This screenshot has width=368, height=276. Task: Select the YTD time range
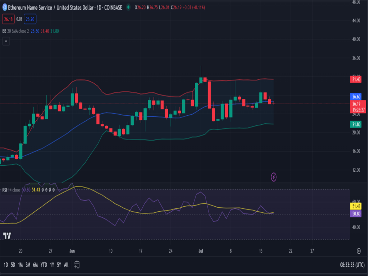tap(44, 265)
